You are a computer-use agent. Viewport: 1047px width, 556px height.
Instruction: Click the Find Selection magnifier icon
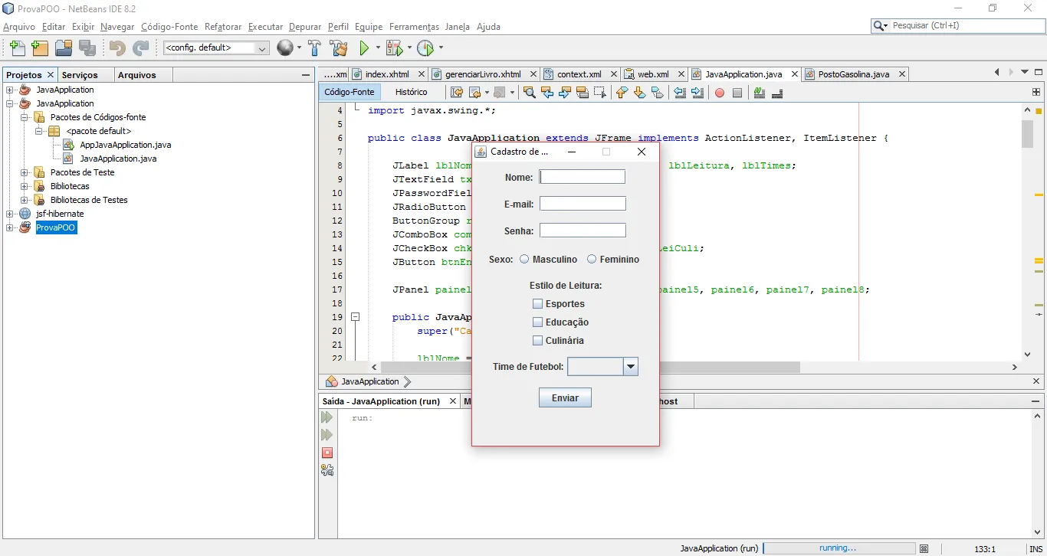(x=529, y=93)
